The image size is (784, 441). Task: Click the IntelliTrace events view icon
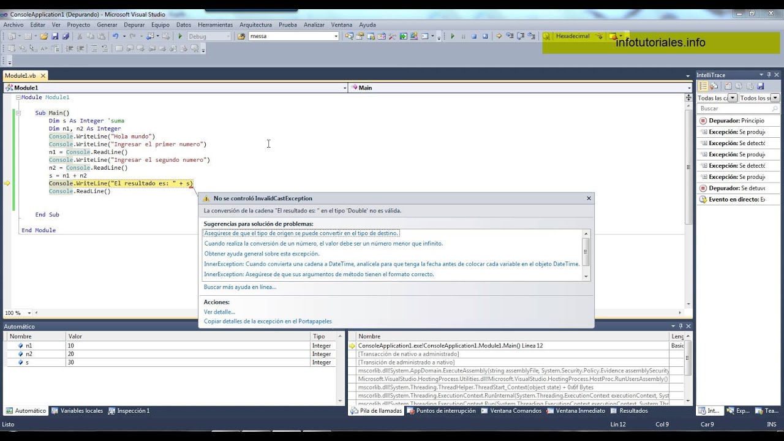(x=703, y=86)
